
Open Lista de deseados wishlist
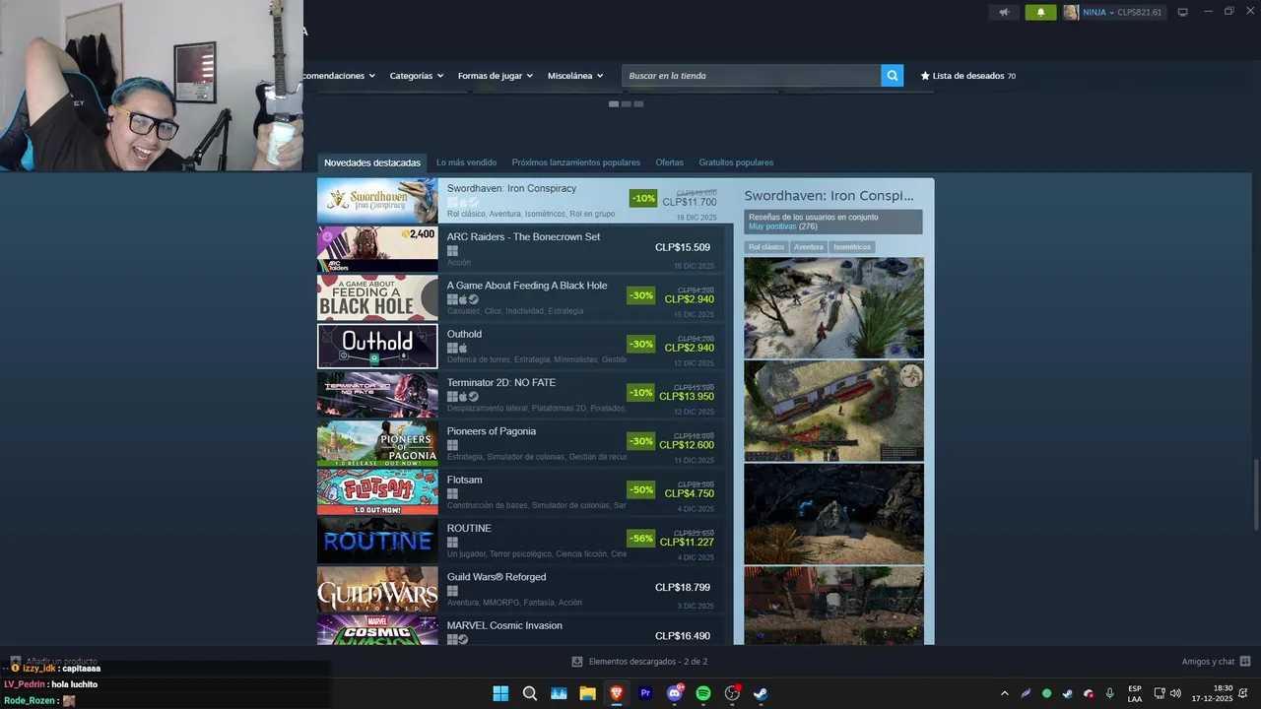(x=967, y=76)
